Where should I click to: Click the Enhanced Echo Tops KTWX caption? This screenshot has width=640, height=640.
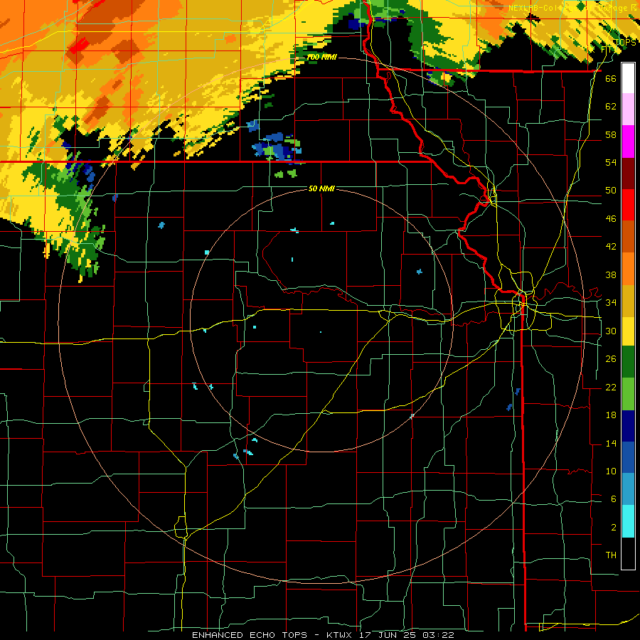[323, 635]
